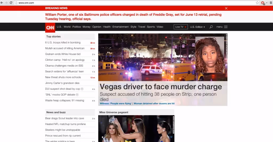Open World navigation section
273x142 pixels.
pyautogui.click(x=67, y=27)
